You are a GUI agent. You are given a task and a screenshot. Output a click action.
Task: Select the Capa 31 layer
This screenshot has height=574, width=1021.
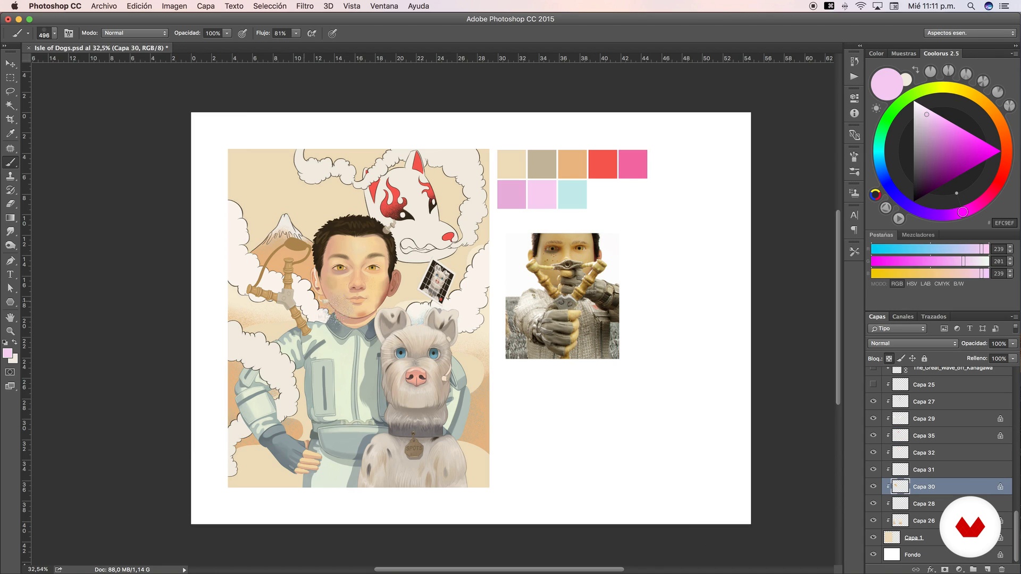pos(939,469)
